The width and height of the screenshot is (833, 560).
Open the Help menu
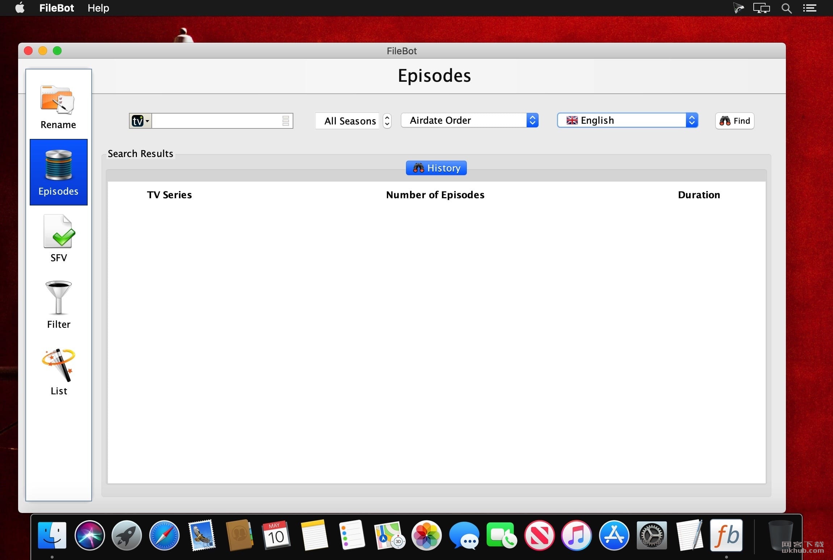[98, 8]
